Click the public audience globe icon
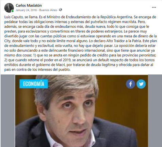The height and width of the screenshot is (147, 162). tap(61, 10)
